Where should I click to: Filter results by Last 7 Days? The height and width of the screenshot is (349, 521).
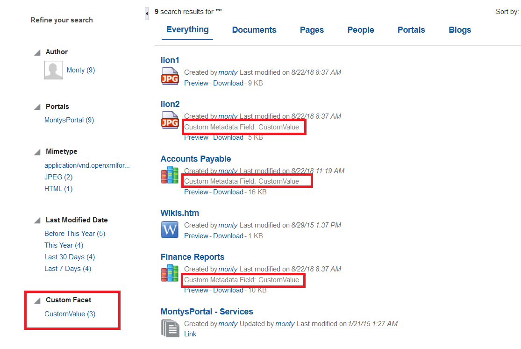(x=67, y=268)
